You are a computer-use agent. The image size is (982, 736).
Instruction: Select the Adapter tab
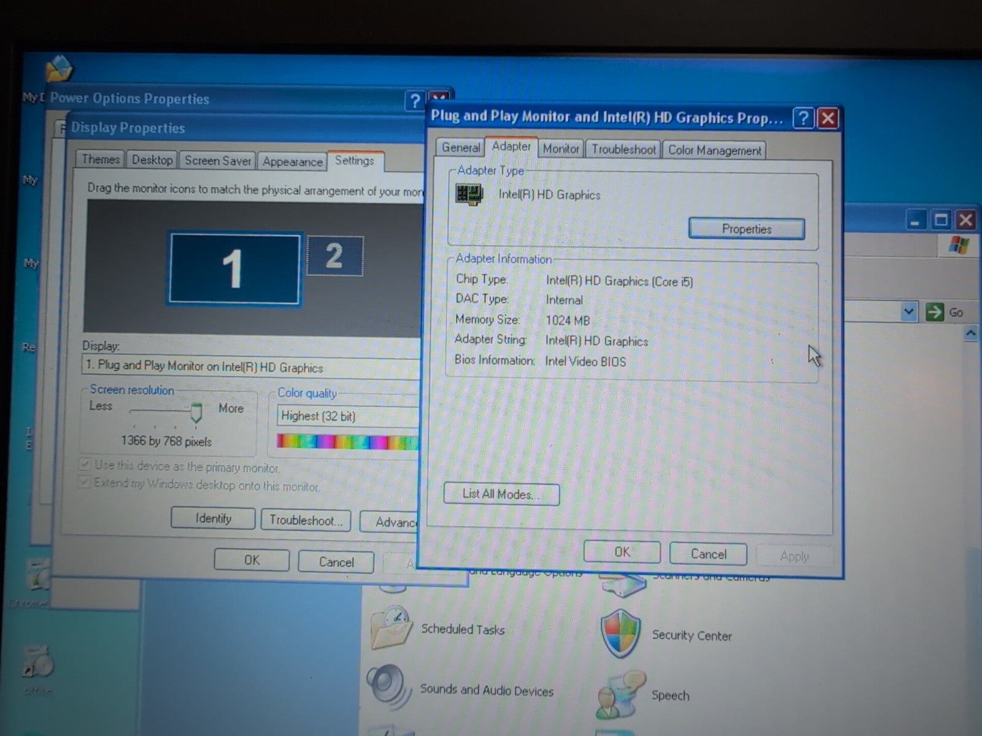(x=511, y=147)
